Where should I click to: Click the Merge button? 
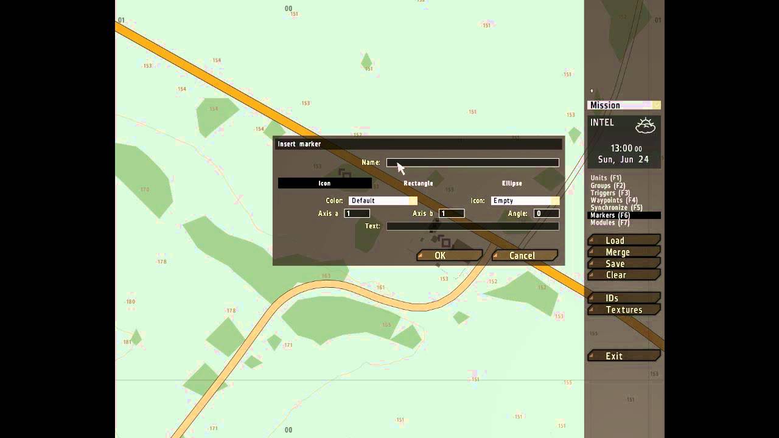(624, 252)
